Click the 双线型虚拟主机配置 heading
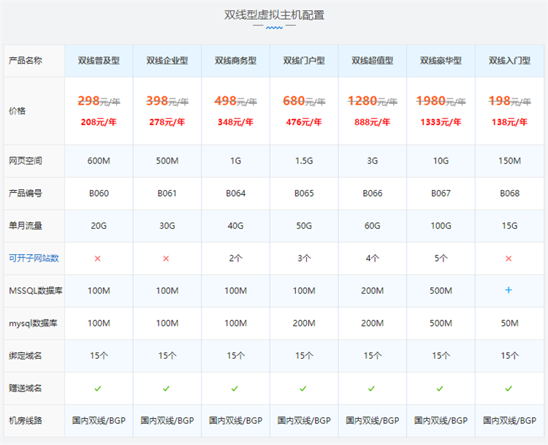548x445 pixels. click(x=274, y=15)
